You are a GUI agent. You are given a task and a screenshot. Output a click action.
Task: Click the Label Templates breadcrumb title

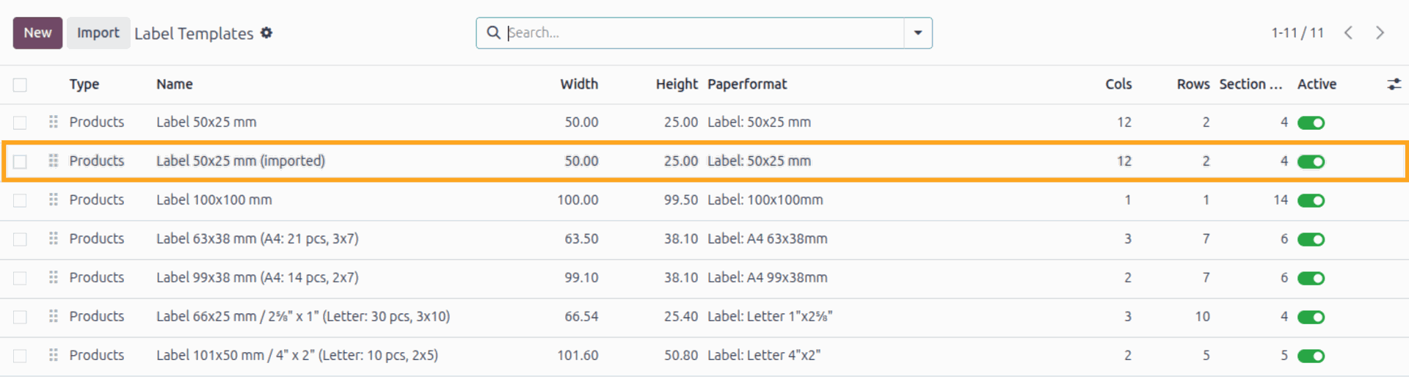tap(194, 34)
